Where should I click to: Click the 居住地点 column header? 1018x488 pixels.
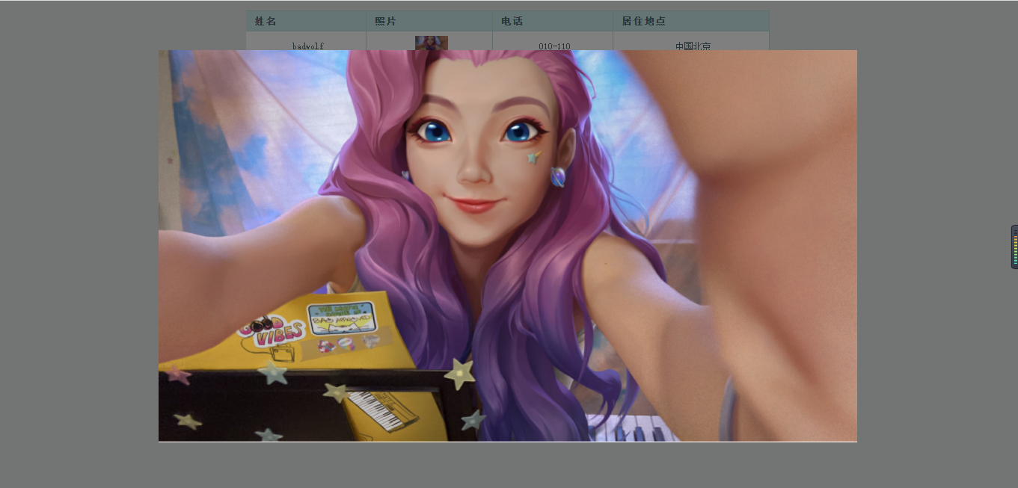[x=691, y=21]
